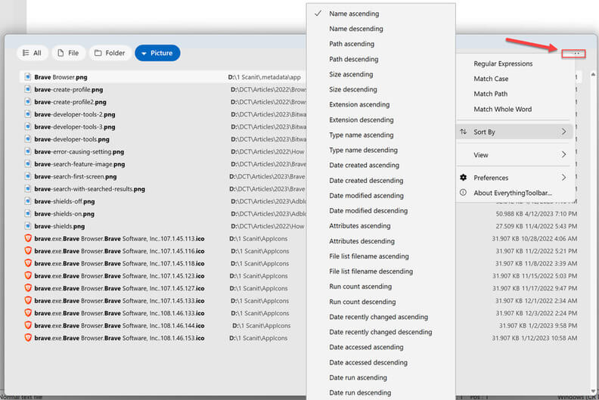
Task: Select the All filter button
Action: tap(32, 53)
